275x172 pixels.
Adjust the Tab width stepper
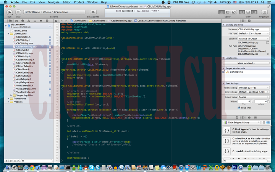tap(252, 101)
